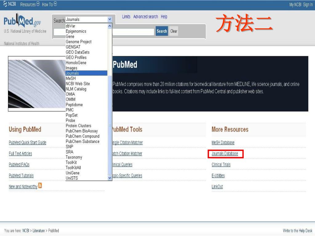The height and width of the screenshot is (236, 315).
Task: Choose Taxonomy in the list
Action: 86,157
